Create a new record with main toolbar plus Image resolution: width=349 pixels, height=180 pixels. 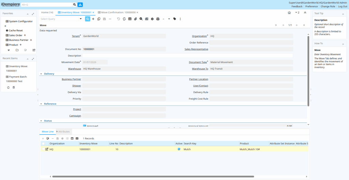point(93,19)
